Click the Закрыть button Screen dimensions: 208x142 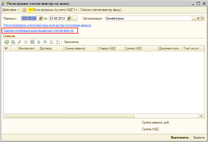click(x=199, y=138)
